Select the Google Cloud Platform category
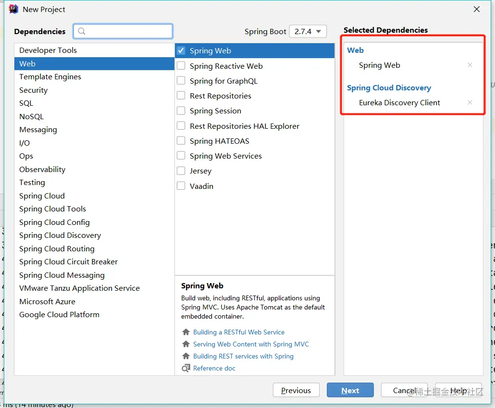 click(94, 314)
